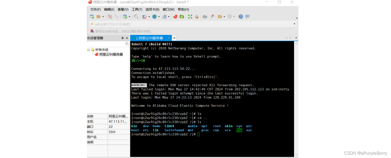Click the 名称 property value cell
The height and width of the screenshot is (158, 391).
click(118, 116)
